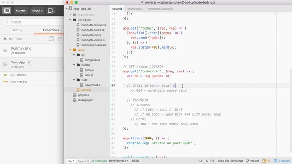Change LF line ending setting
This screenshot has width=292, height=164.
click(x=201, y=161)
